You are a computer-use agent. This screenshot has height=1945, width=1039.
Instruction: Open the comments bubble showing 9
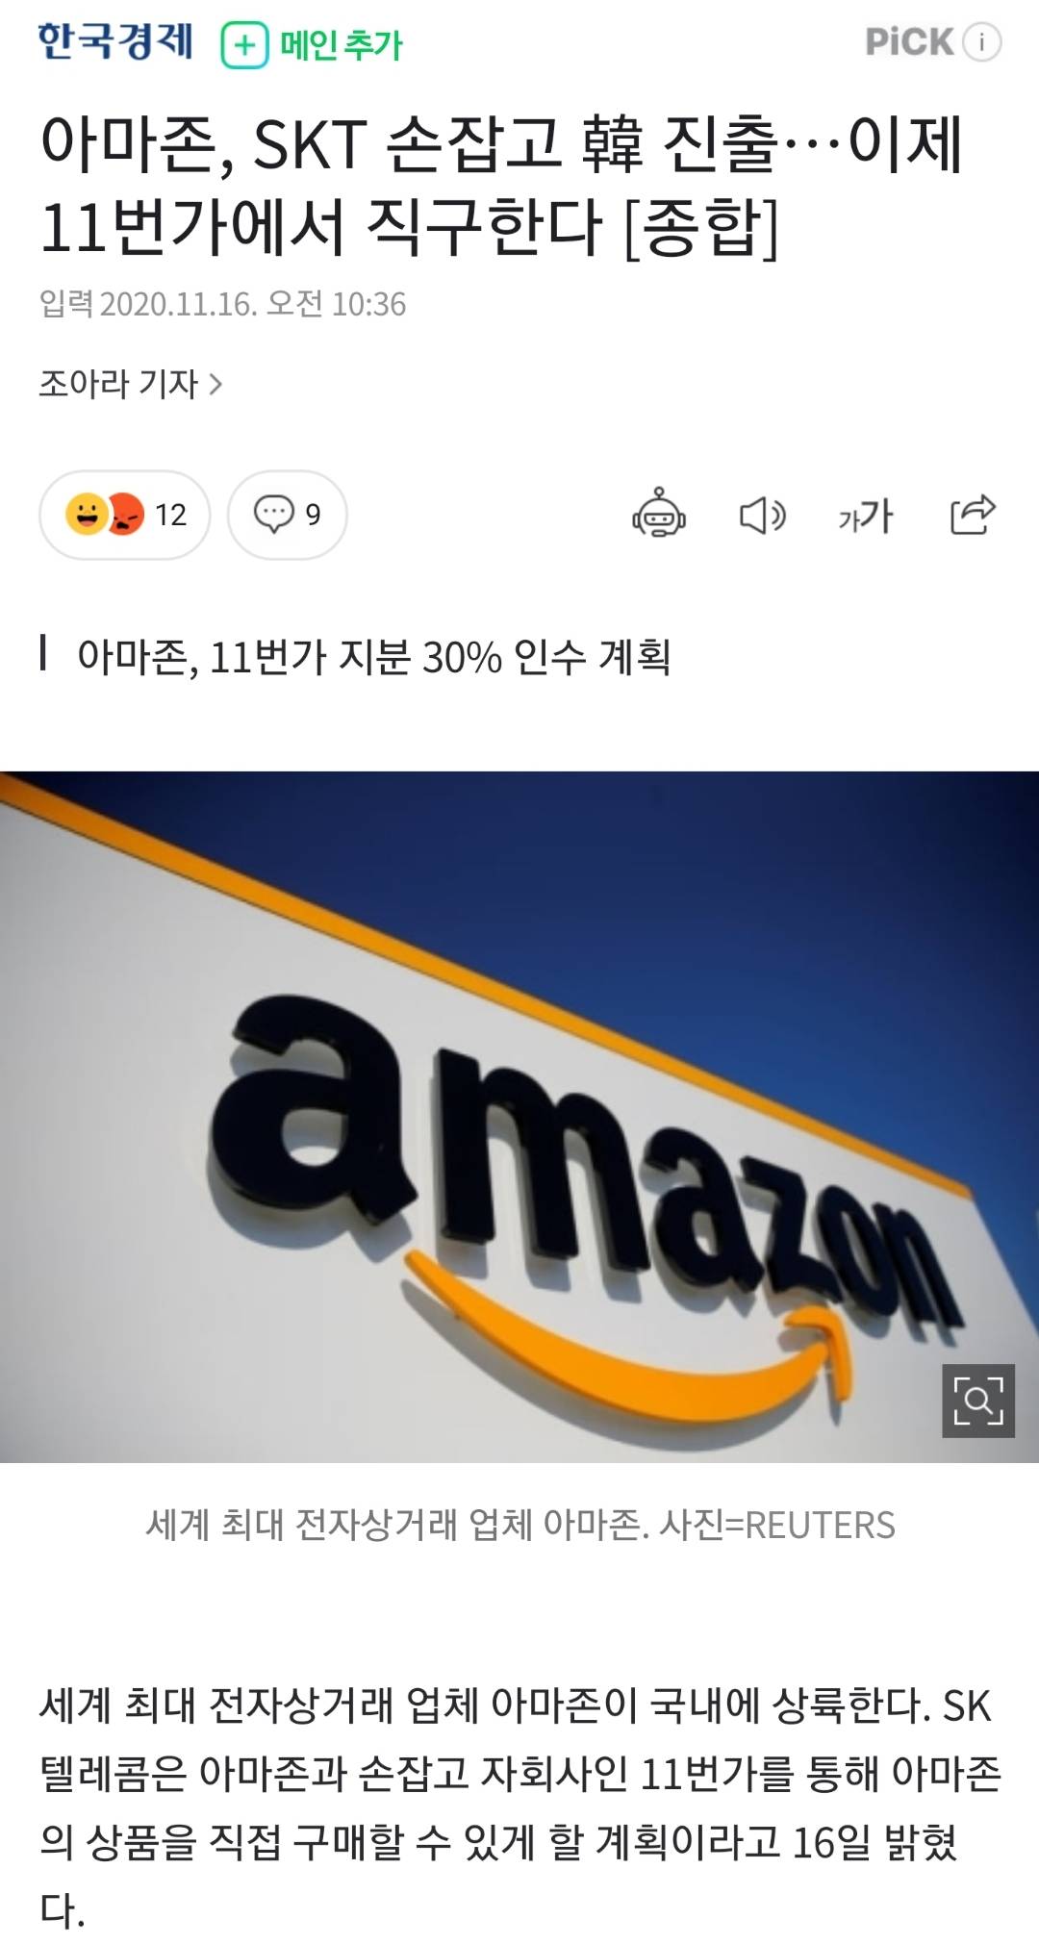tap(287, 515)
